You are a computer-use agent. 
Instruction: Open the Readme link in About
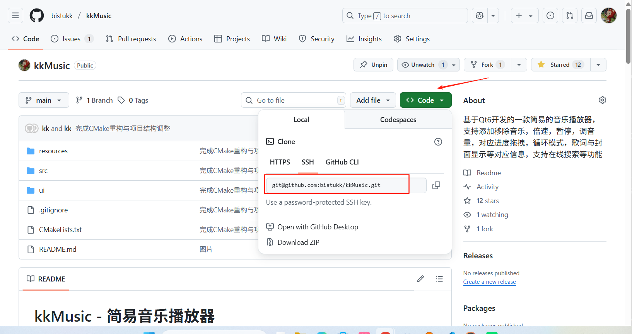[482, 173]
